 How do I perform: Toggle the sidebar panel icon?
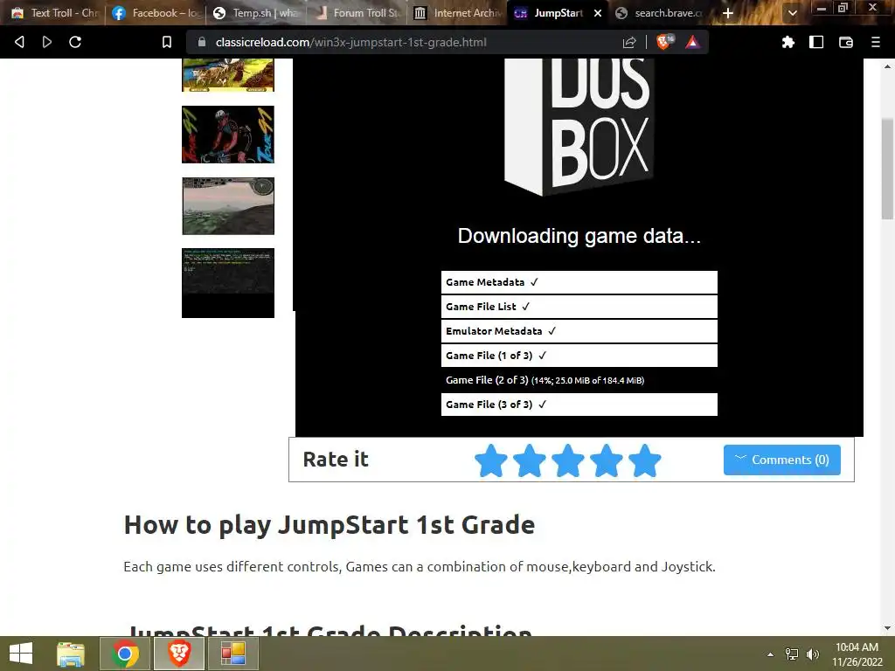[x=816, y=42]
